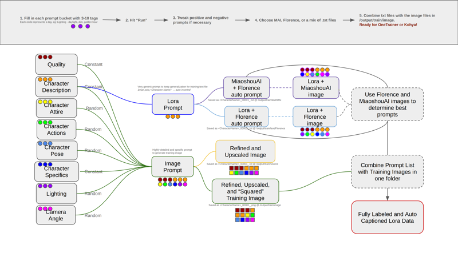This screenshot has height=257, width=458.
Task: Select the Quality bucket node
Action: pos(56,64)
